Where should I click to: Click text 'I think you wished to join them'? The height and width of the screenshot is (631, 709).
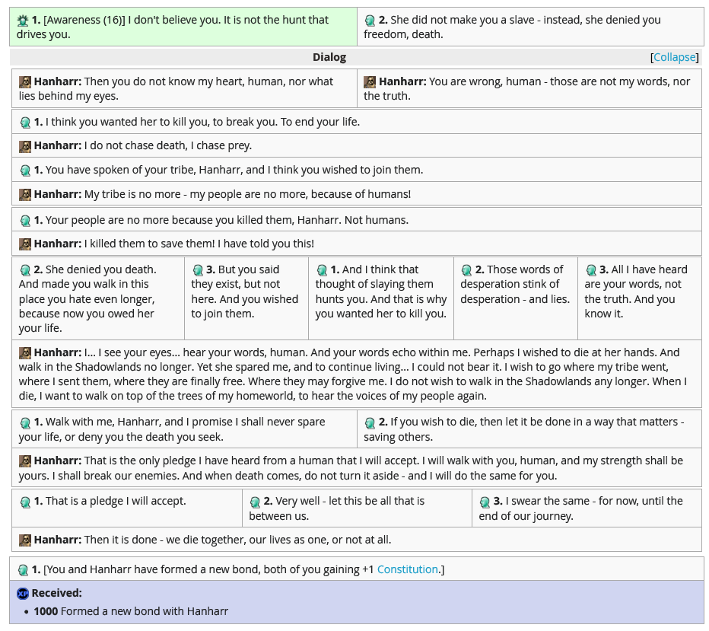345,170
